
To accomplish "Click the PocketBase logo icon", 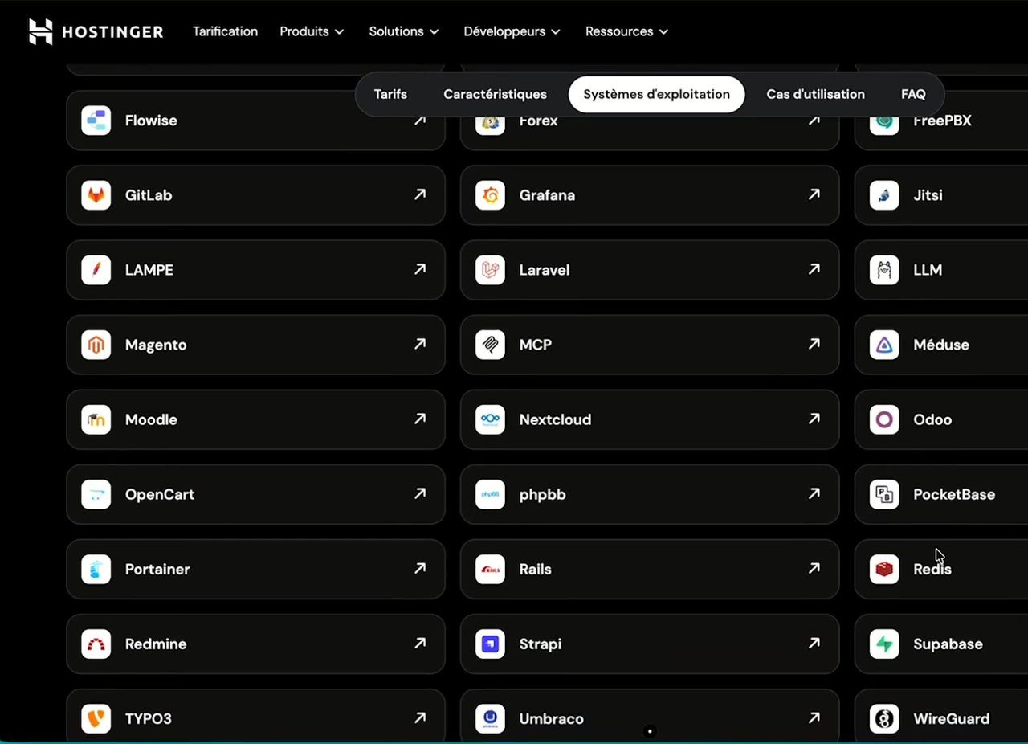I will pos(884,494).
